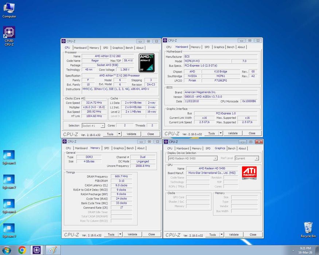
Task: Open CPU tab in Graphics window
Action: 170,148
